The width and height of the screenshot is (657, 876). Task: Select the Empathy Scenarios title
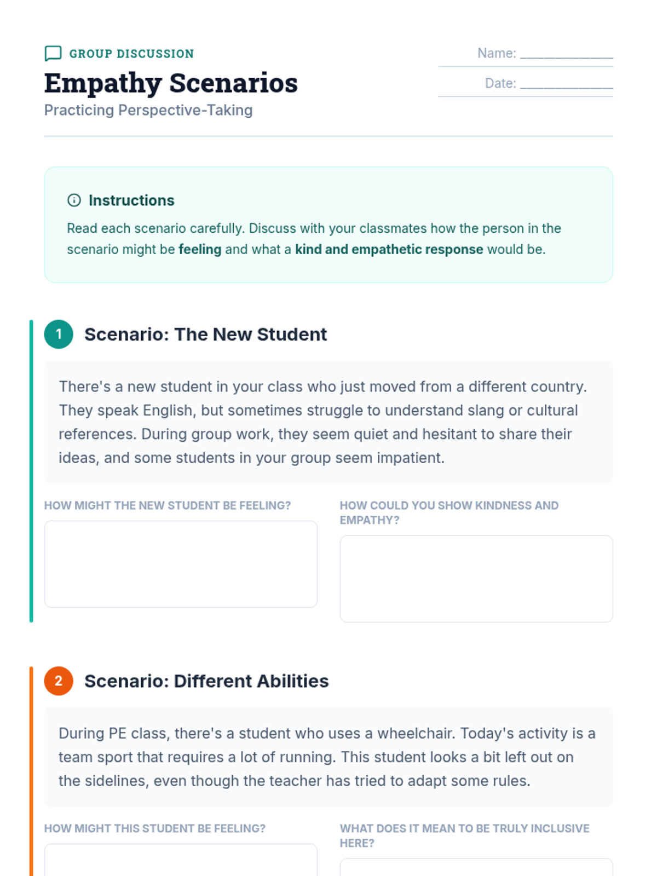click(171, 83)
